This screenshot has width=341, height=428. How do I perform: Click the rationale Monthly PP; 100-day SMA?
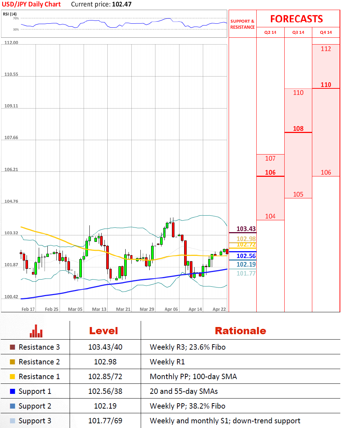click(193, 377)
